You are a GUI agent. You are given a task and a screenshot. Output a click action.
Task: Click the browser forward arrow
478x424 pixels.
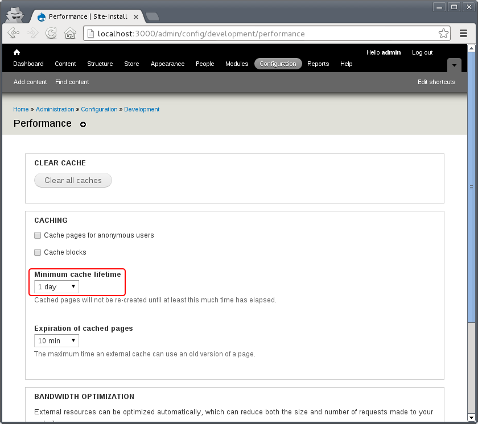point(32,33)
